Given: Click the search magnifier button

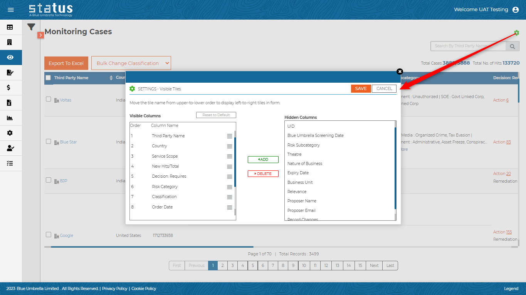Looking at the screenshot, I should click(512, 46).
